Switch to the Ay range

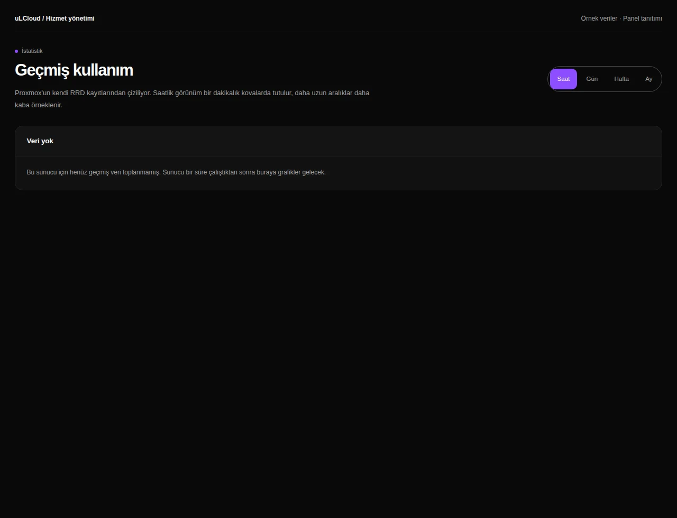coord(649,79)
